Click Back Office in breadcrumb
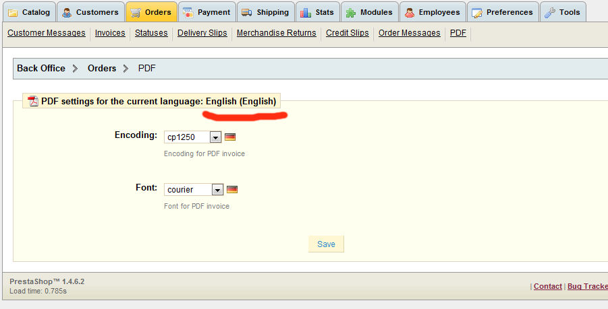Image resolution: width=608 pixels, height=309 pixels. click(41, 69)
